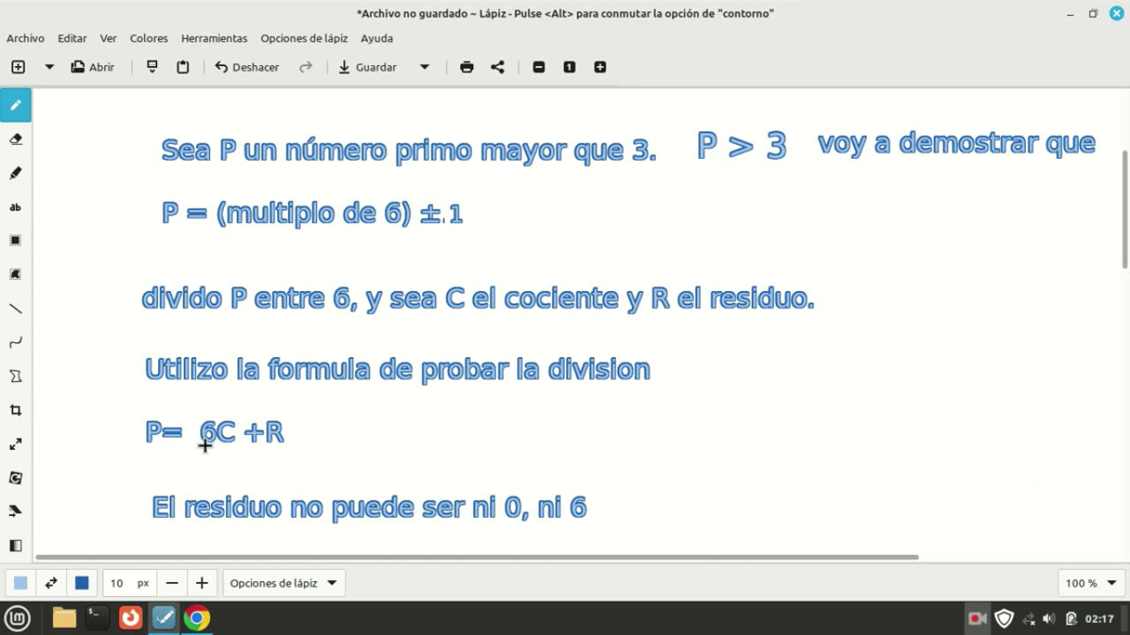Click the volume speaker tray icon
The height and width of the screenshot is (635, 1130).
coord(1049,618)
